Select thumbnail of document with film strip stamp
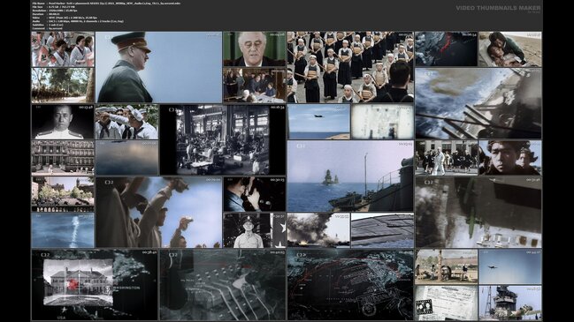This screenshot has width=574, height=322. click(x=447, y=303)
